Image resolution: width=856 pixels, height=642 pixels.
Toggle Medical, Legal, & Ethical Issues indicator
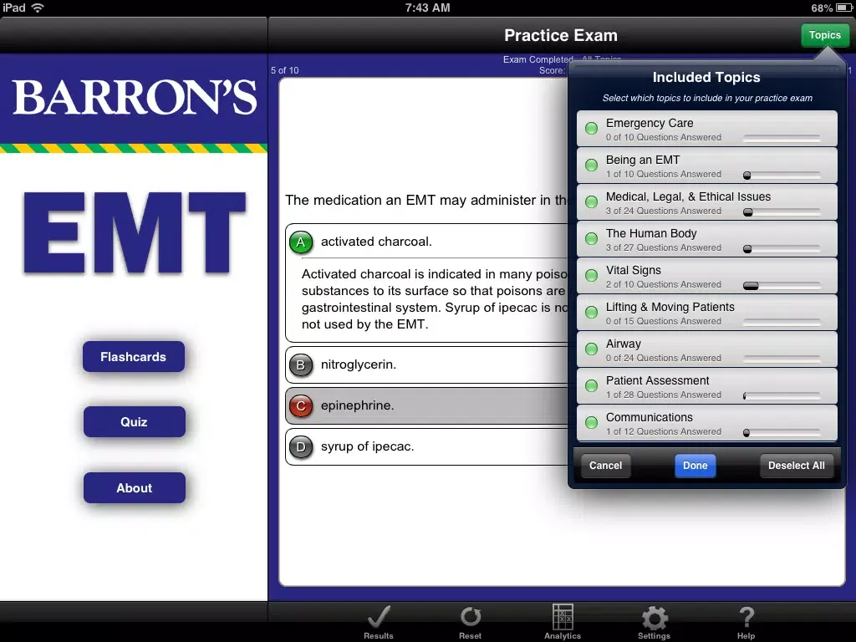[x=591, y=202]
